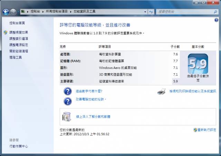Open 線上深入了解分數和軟體 link
The width and height of the screenshot is (221, 156).
pos(93,117)
